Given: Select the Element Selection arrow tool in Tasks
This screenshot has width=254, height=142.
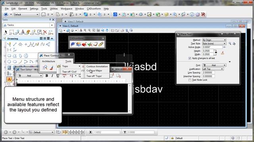Looking at the screenshot, I should [6, 32].
